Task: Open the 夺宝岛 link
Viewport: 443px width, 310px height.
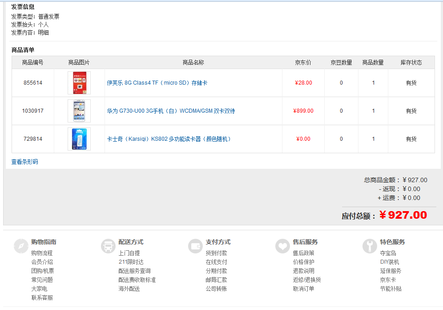Action: (388, 253)
